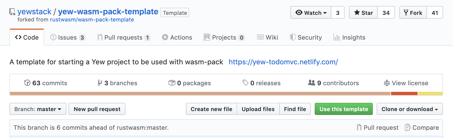The width and height of the screenshot is (453, 138).
Task: Click the tan segment of the language bar
Action: click(200, 93)
